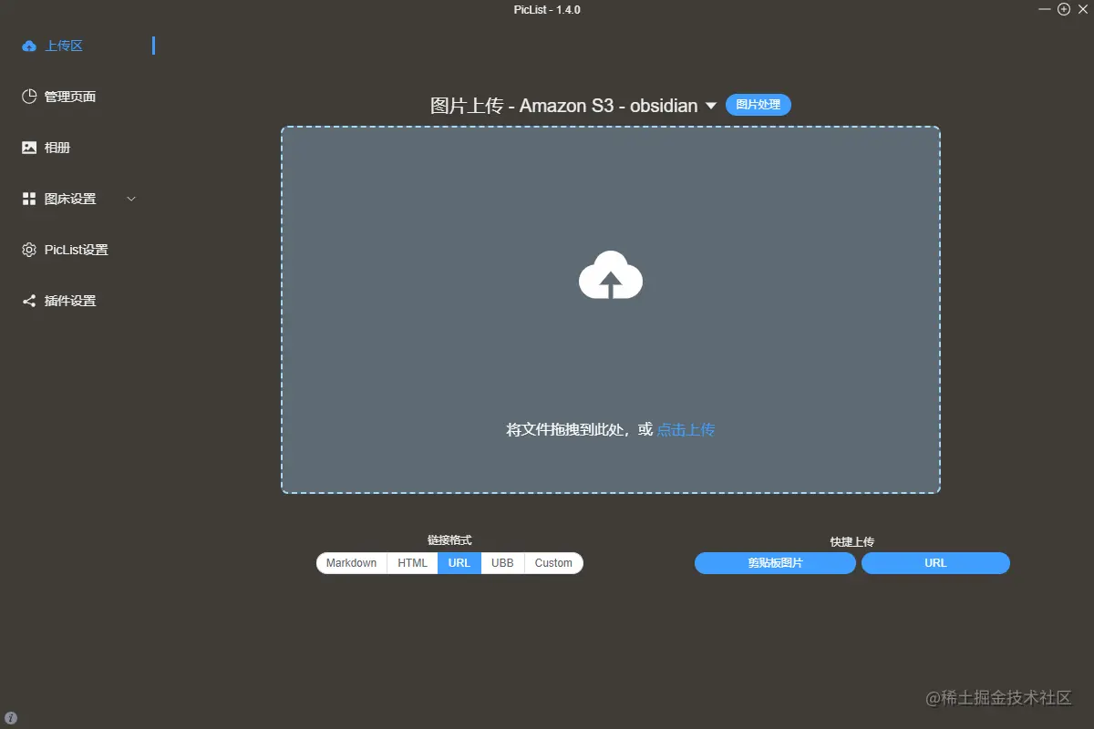Click the PicList - 1.4.0 title text
Image resolution: width=1094 pixels, height=729 pixels.
click(x=547, y=9)
